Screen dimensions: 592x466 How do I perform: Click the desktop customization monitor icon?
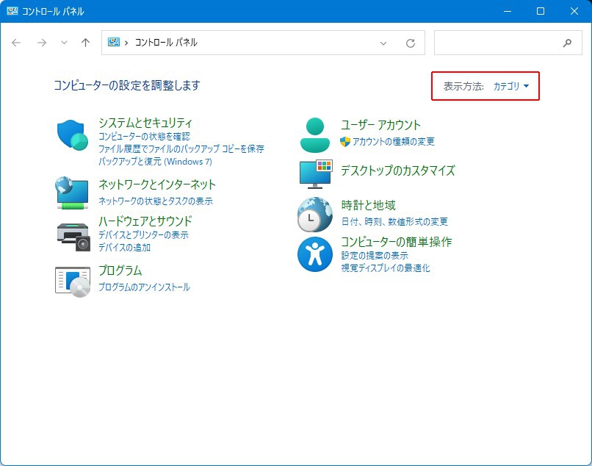coord(316,173)
